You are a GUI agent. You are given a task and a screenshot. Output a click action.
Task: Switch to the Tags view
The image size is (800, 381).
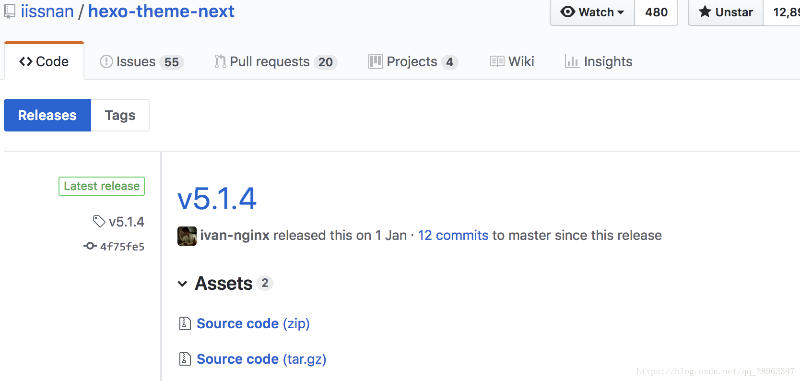(x=120, y=115)
